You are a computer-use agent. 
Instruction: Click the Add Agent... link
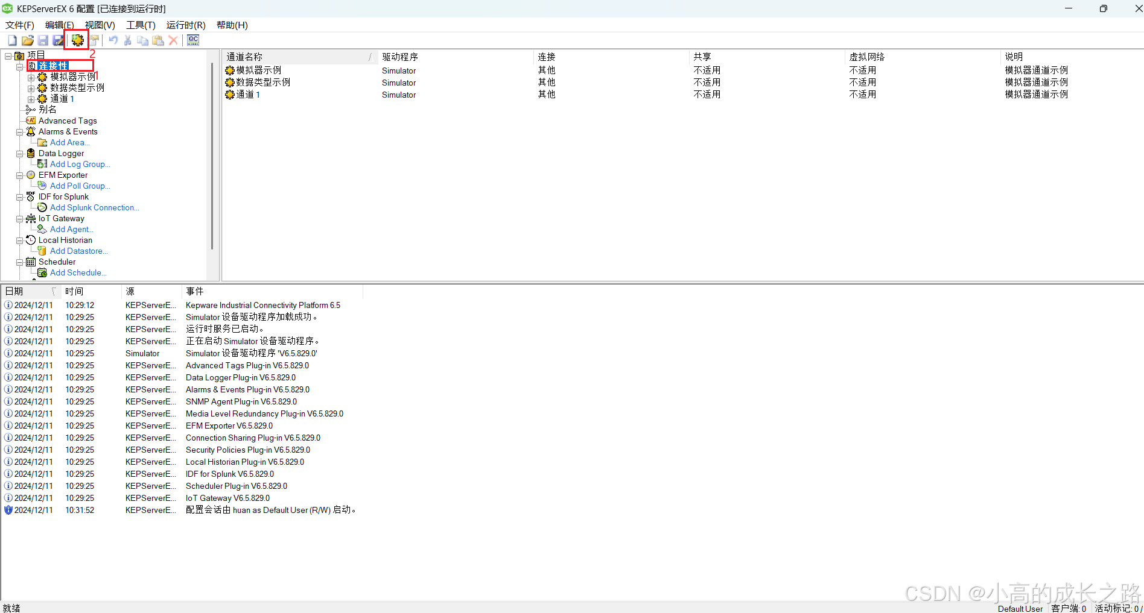pos(71,229)
